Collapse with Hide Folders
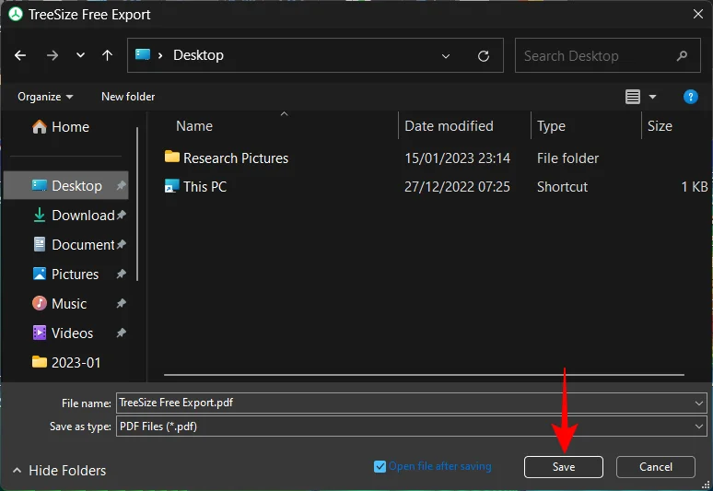Viewport: 713px width, 491px height. 59,470
